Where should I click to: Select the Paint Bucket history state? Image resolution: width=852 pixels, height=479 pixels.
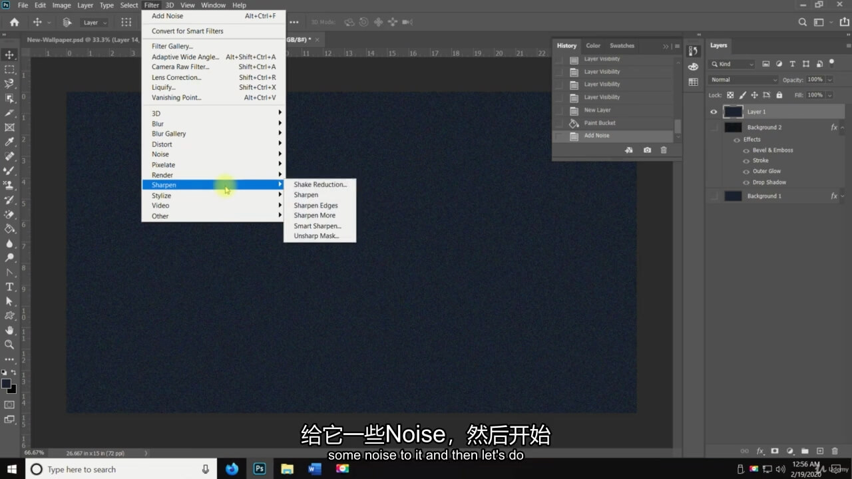tap(599, 123)
